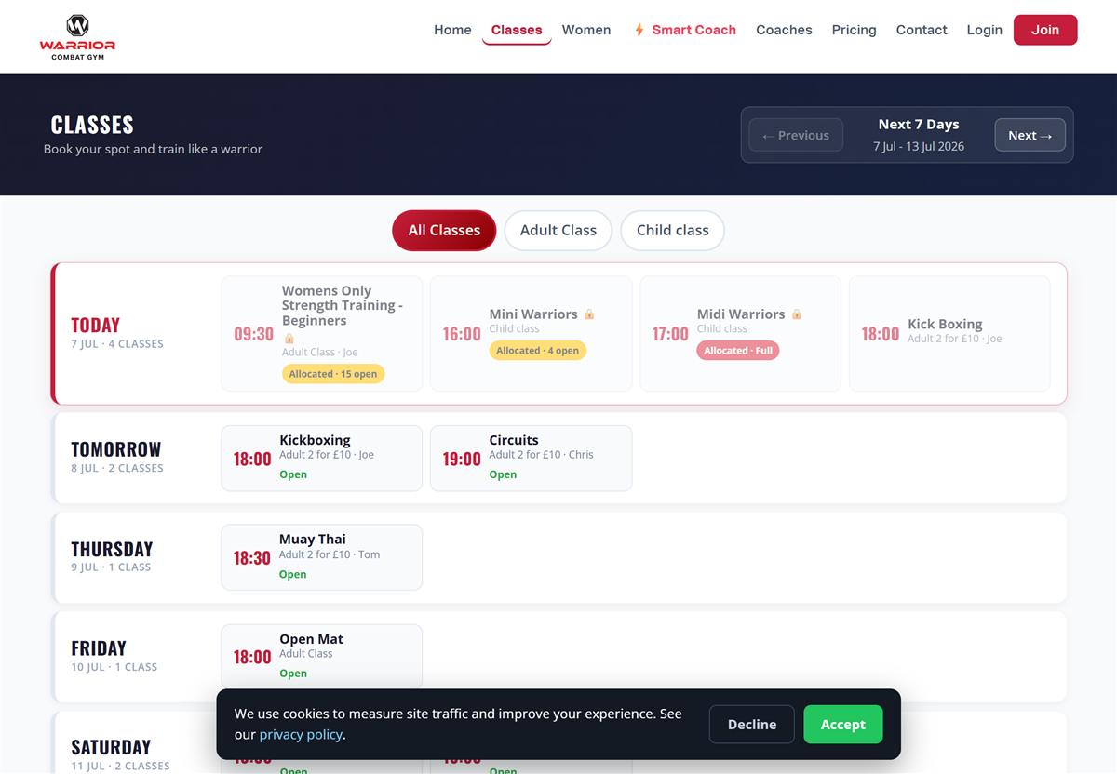The height and width of the screenshot is (774, 1117).
Task: Open the privacy policy link
Action: (x=301, y=735)
